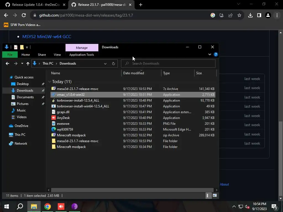283x212 pixels.
Task: Select vmac_v1.0.4-win32 application file
Action: (x=133, y=95)
